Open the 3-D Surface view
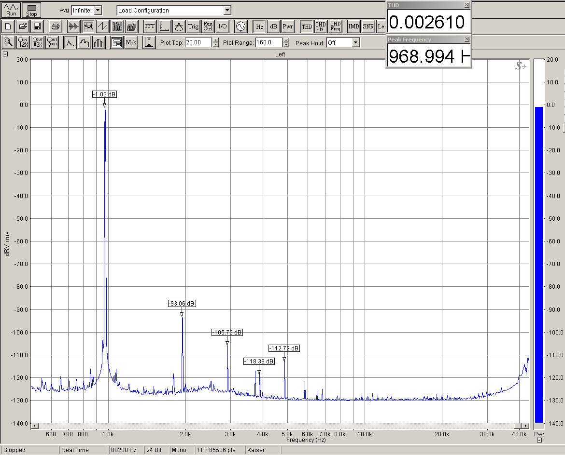Viewport: 565px width, 455px height. [132, 26]
